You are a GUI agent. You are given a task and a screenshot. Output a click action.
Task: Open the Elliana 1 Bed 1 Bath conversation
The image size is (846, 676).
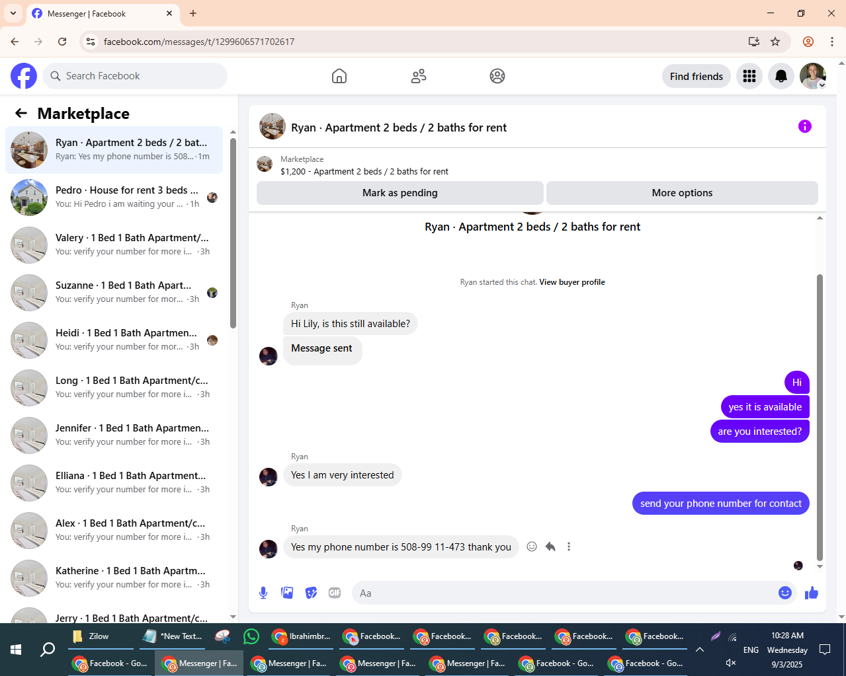click(114, 483)
